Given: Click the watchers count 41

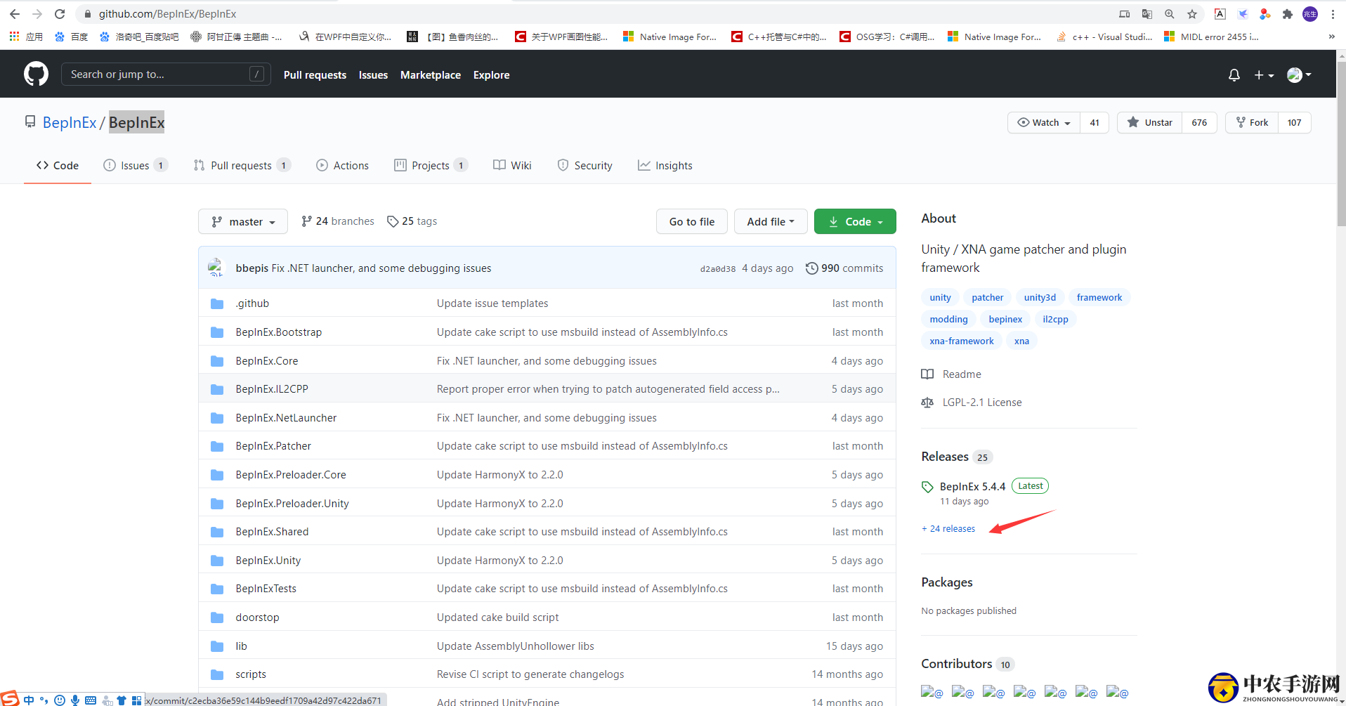Looking at the screenshot, I should [1095, 122].
